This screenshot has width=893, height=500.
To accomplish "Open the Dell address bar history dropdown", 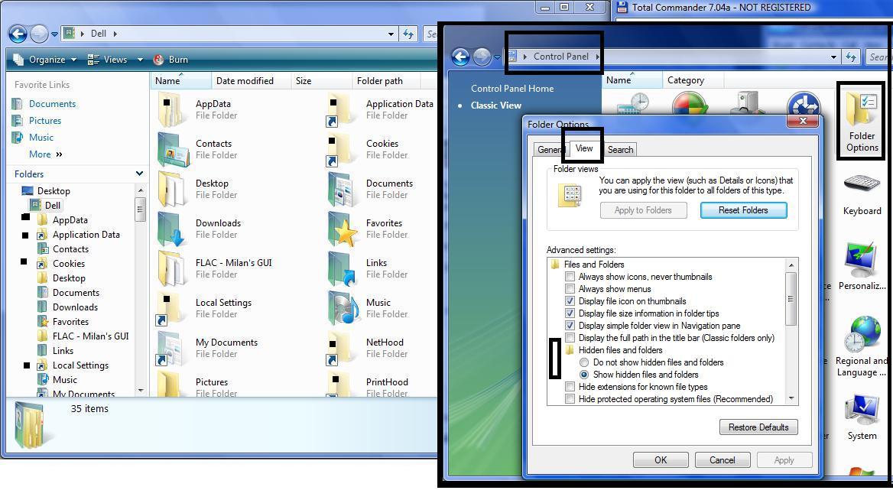I will click(x=391, y=34).
